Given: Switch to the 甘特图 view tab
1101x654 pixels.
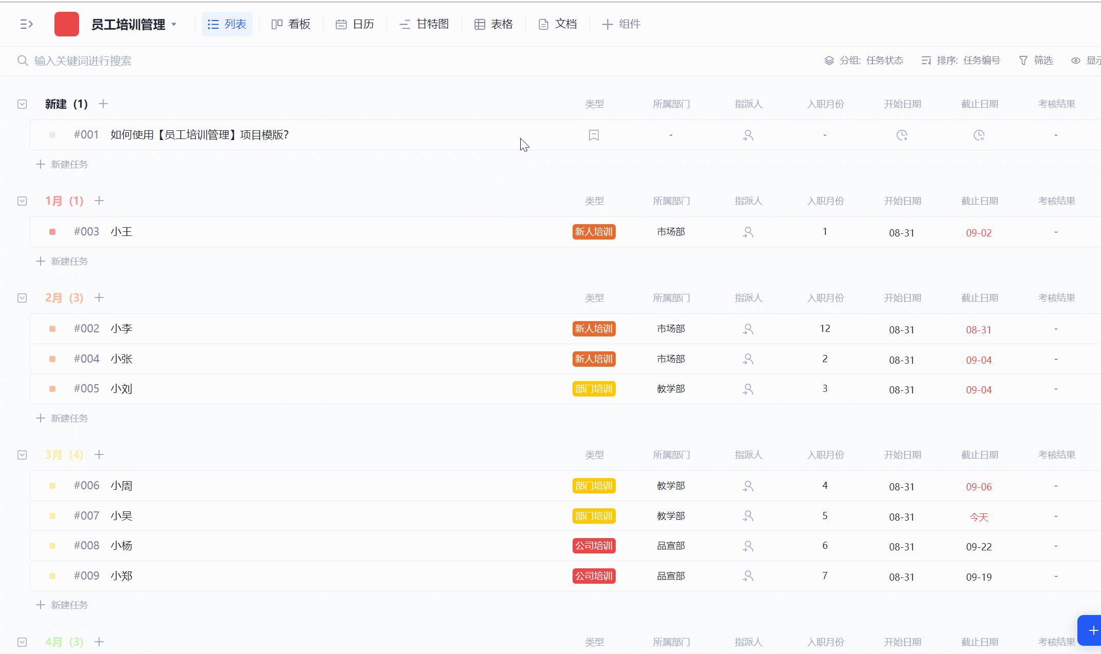Looking at the screenshot, I should tap(424, 24).
